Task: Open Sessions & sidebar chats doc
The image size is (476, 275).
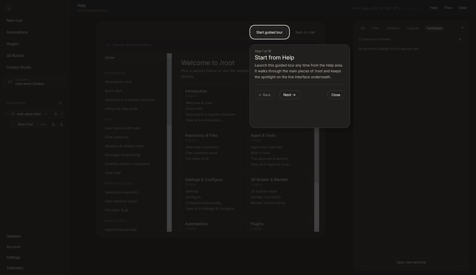Action: [x=124, y=146]
